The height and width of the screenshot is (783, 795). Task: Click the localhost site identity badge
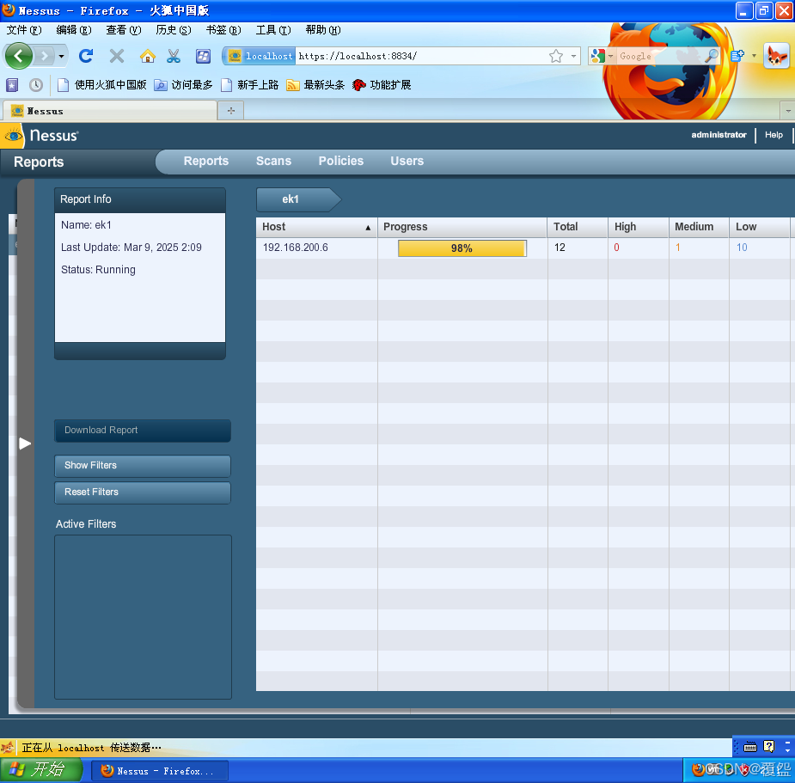click(x=260, y=56)
